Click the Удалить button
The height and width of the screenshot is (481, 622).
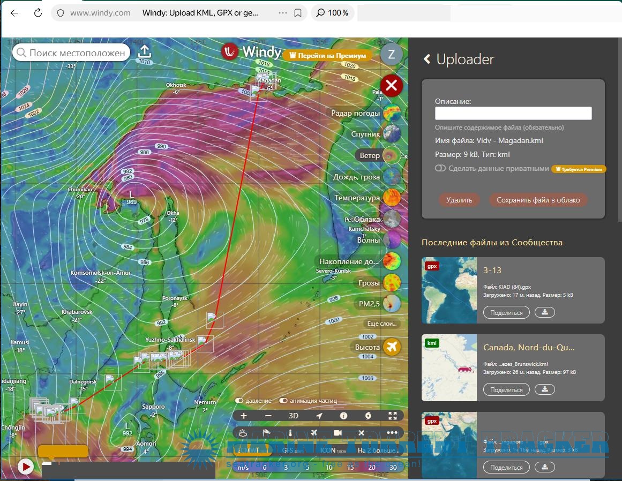[x=459, y=200]
